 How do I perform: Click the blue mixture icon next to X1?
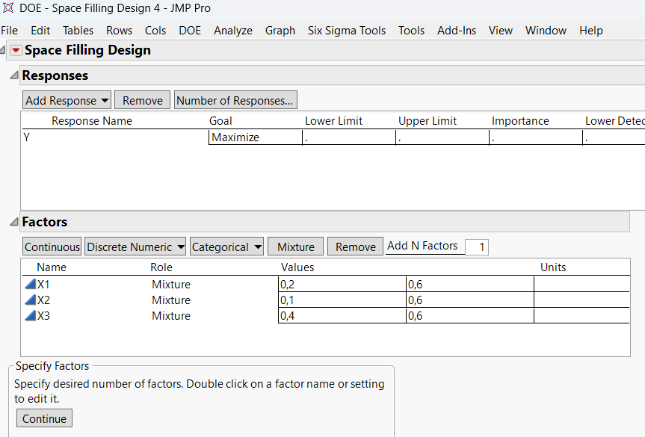click(30, 285)
